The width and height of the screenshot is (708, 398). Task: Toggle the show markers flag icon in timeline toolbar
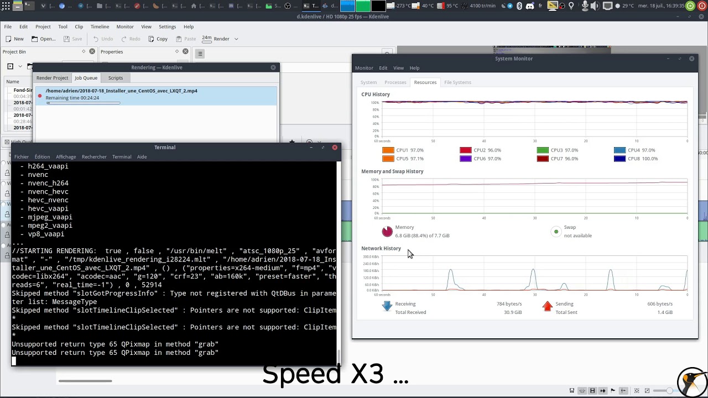(613, 391)
